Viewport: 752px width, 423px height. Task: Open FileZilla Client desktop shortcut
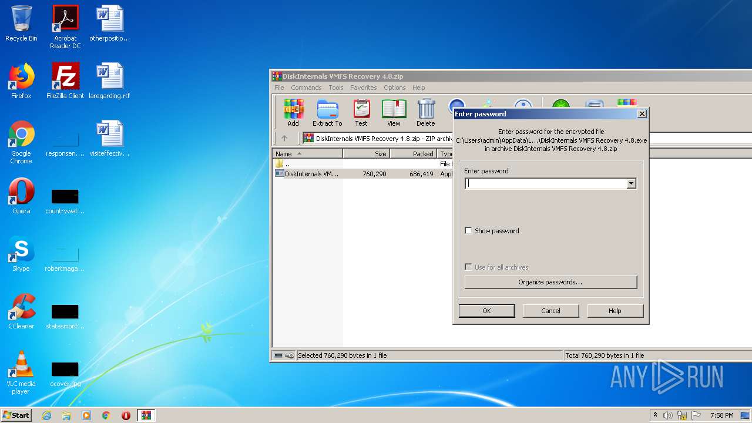coord(65,81)
